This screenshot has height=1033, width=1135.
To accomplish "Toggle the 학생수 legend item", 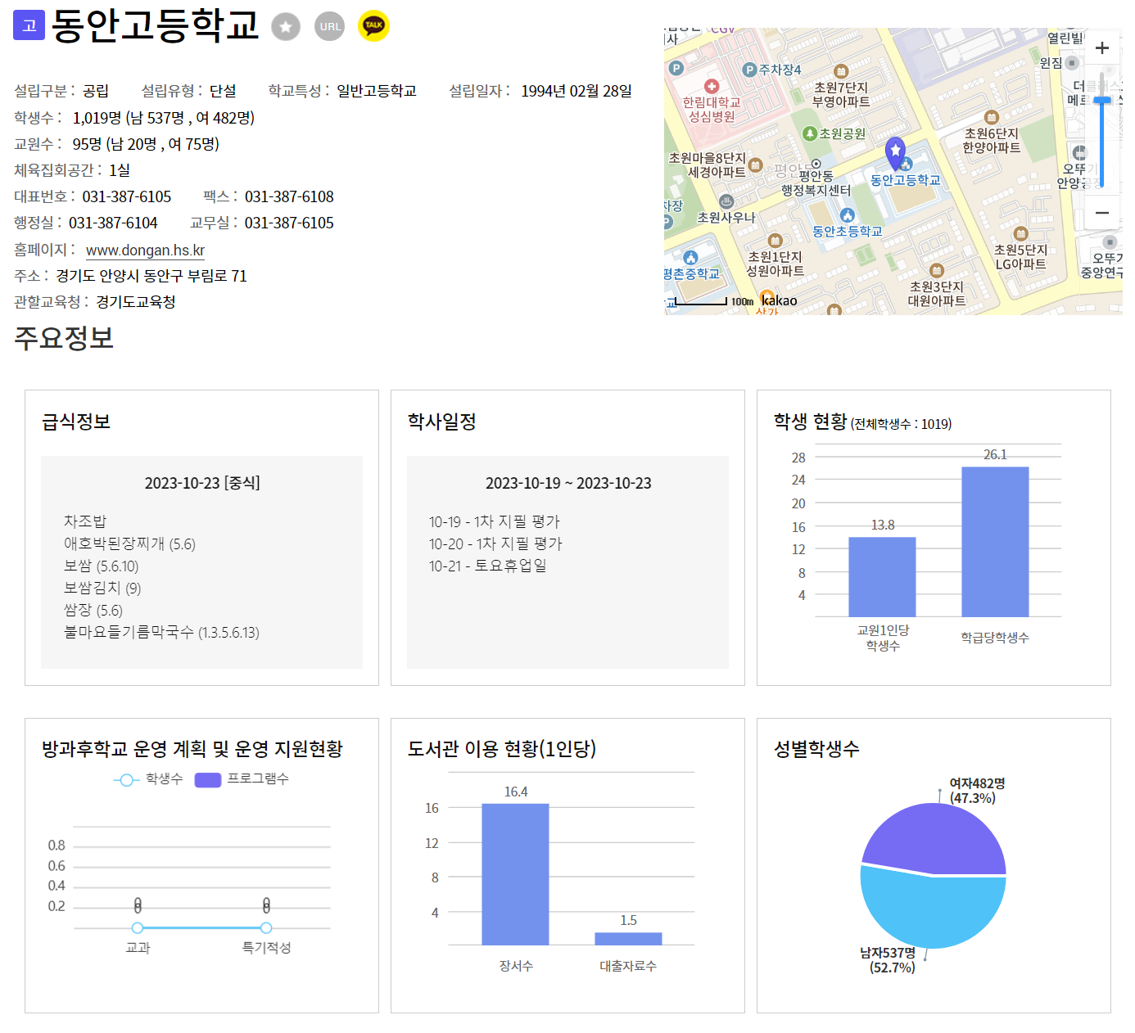I will [x=148, y=779].
